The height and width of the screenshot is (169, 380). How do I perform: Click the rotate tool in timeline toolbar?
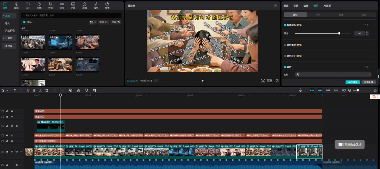pyautogui.click(x=87, y=90)
